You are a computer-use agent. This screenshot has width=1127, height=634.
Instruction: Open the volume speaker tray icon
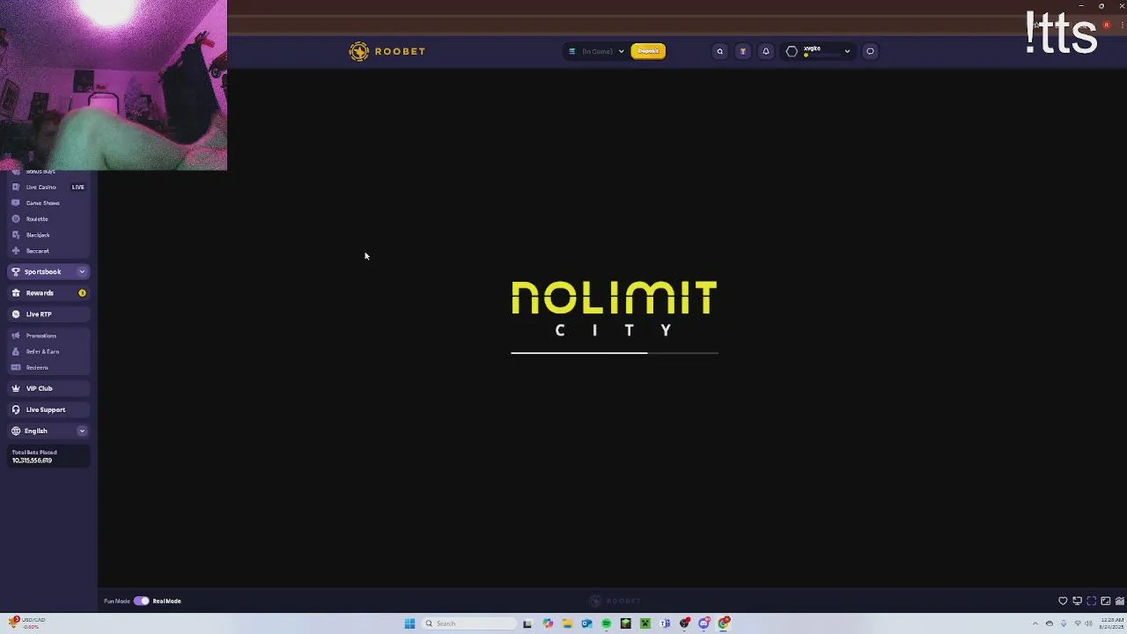pos(1088,623)
